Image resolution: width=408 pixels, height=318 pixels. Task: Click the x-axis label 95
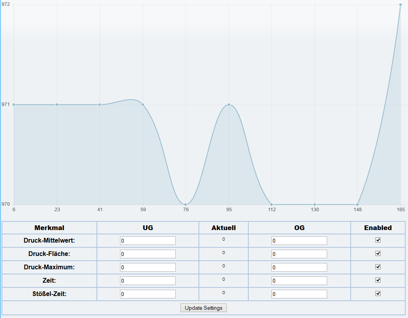tap(229, 209)
